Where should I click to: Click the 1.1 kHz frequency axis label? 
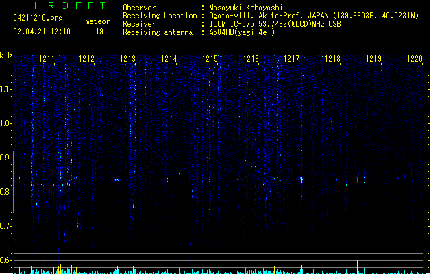pyautogui.click(x=5, y=89)
